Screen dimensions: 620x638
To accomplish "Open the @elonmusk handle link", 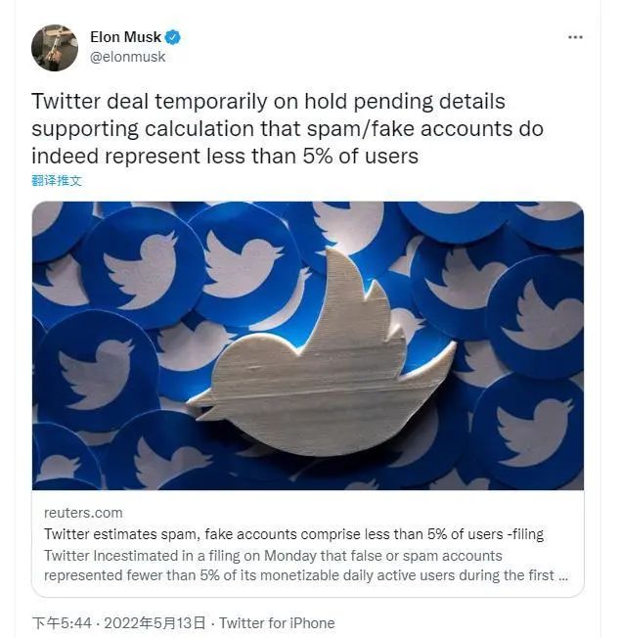I will pos(127,57).
